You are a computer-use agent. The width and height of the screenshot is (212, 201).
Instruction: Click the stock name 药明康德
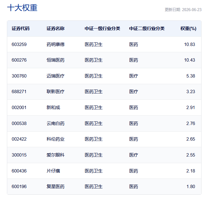pyautogui.click(x=55, y=44)
